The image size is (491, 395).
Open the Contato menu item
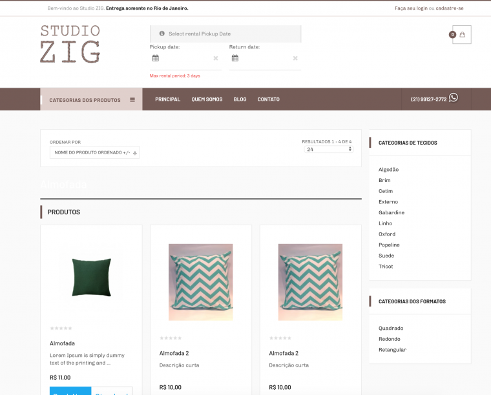(268, 99)
